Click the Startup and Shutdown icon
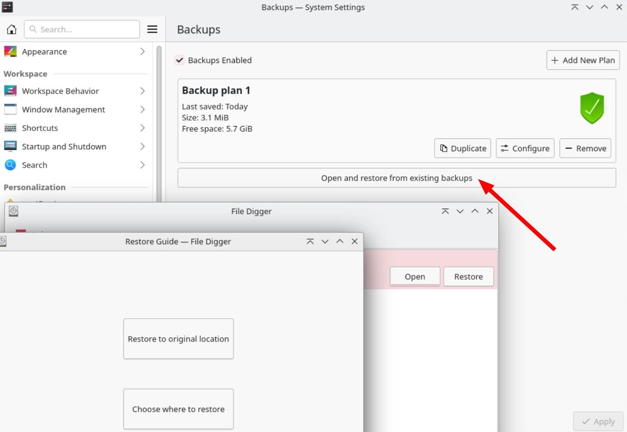 coord(10,147)
